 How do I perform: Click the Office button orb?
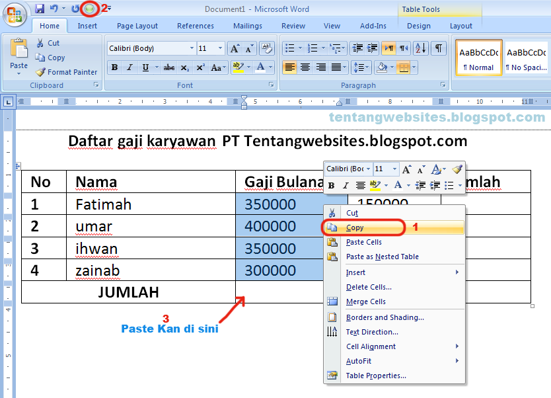pyautogui.click(x=15, y=15)
